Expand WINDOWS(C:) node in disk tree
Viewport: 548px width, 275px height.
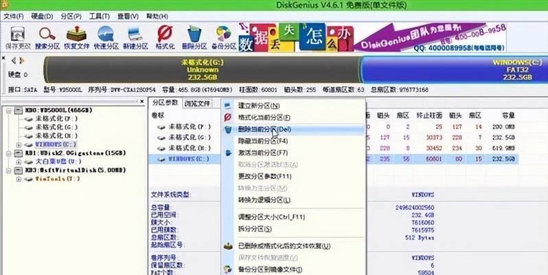click(19, 144)
